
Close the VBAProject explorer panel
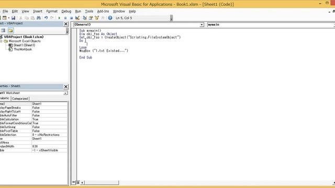click(66, 24)
